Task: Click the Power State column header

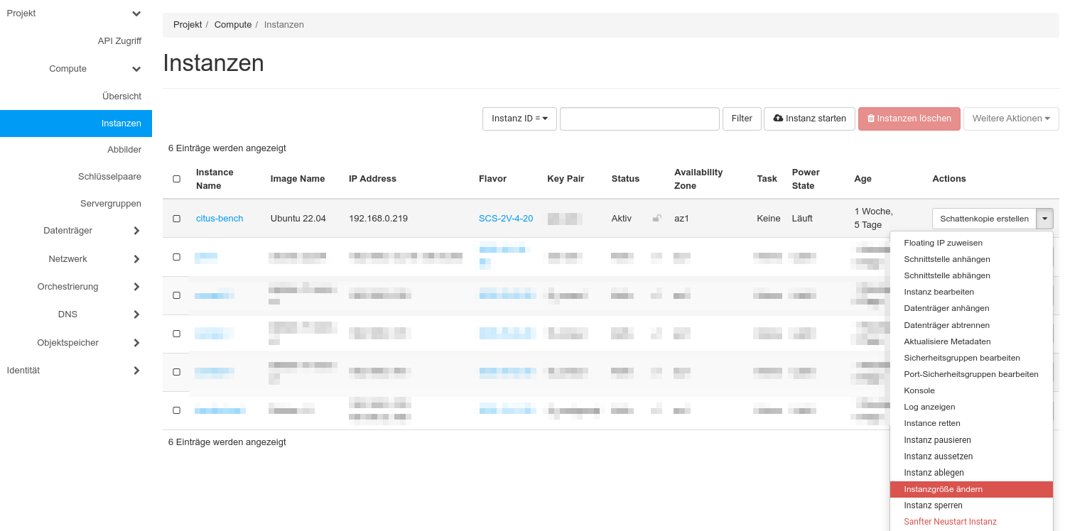Action: click(806, 179)
